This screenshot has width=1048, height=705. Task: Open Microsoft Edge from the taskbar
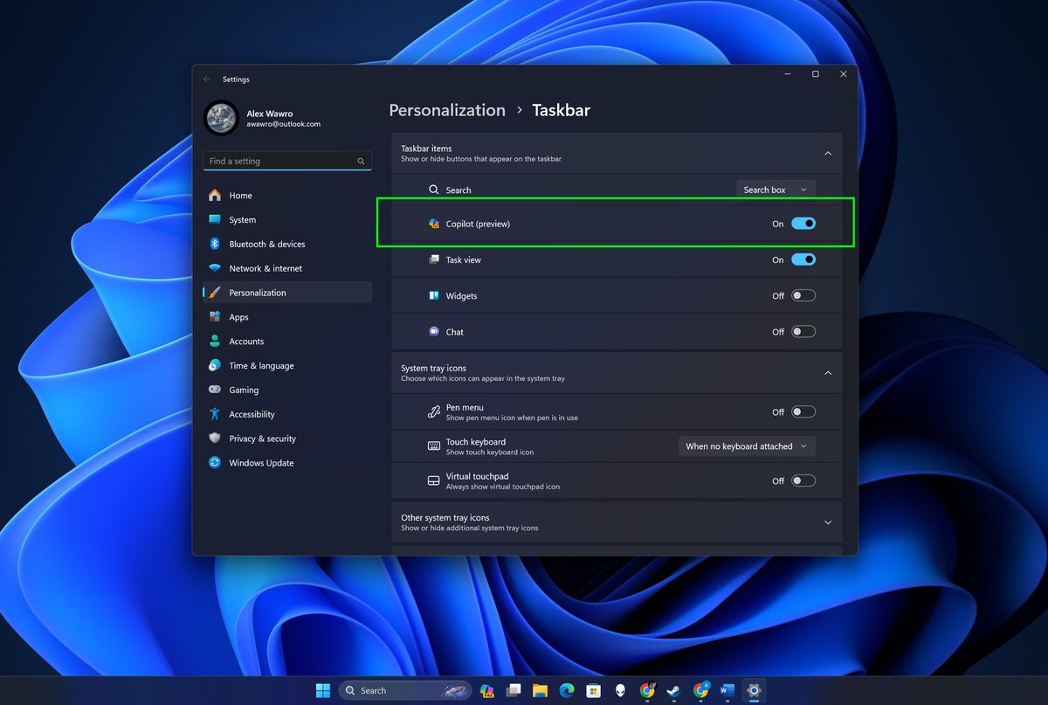(x=567, y=690)
